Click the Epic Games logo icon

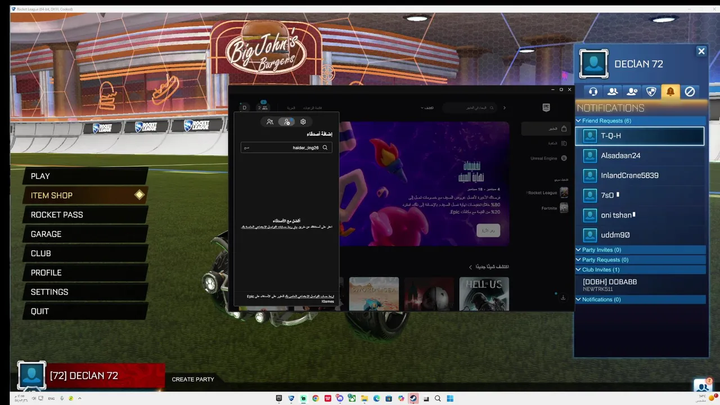[x=546, y=107]
